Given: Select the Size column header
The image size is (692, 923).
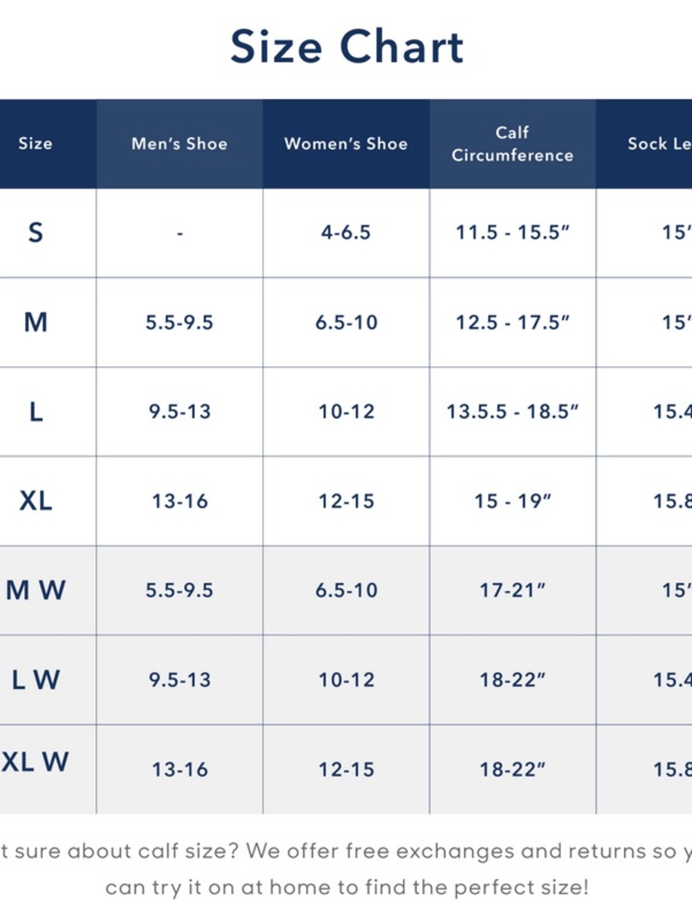Looking at the screenshot, I should tap(35, 143).
